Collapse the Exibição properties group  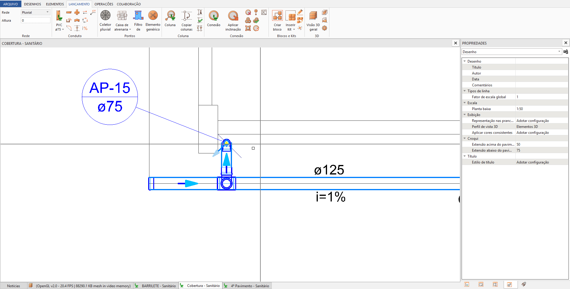(x=465, y=115)
